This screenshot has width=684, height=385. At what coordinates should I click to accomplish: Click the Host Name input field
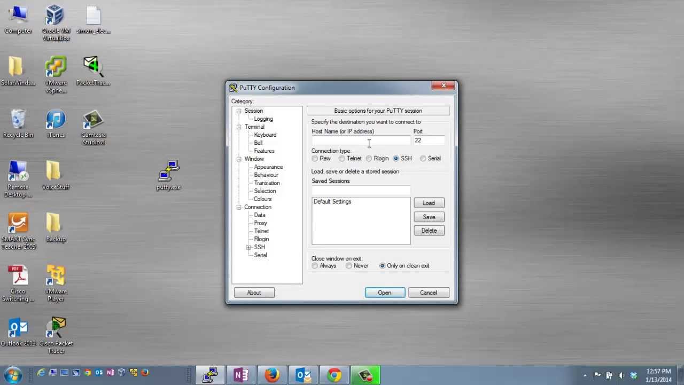click(361, 141)
